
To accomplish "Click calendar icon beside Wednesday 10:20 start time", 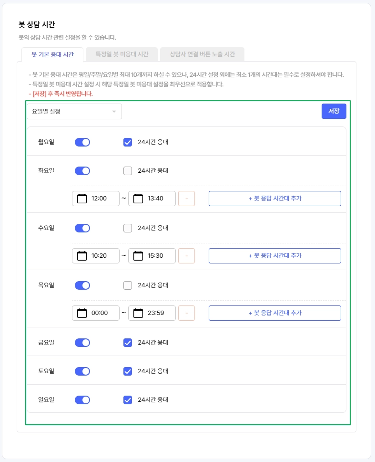I will [82, 256].
